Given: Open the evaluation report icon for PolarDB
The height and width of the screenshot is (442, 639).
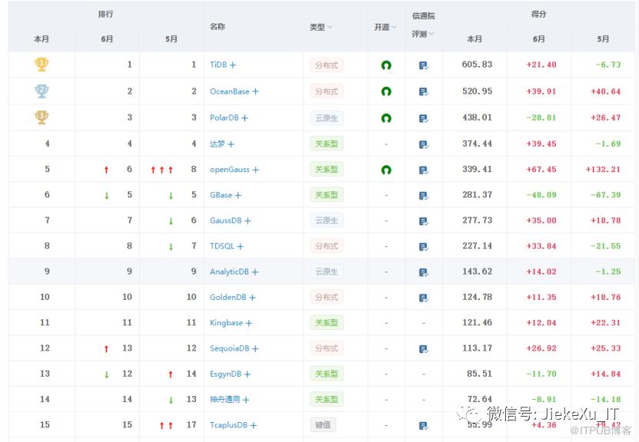Looking at the screenshot, I should click(424, 118).
